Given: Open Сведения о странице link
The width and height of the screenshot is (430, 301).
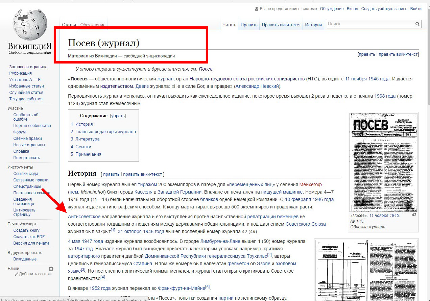Looking at the screenshot, I should [24, 201].
